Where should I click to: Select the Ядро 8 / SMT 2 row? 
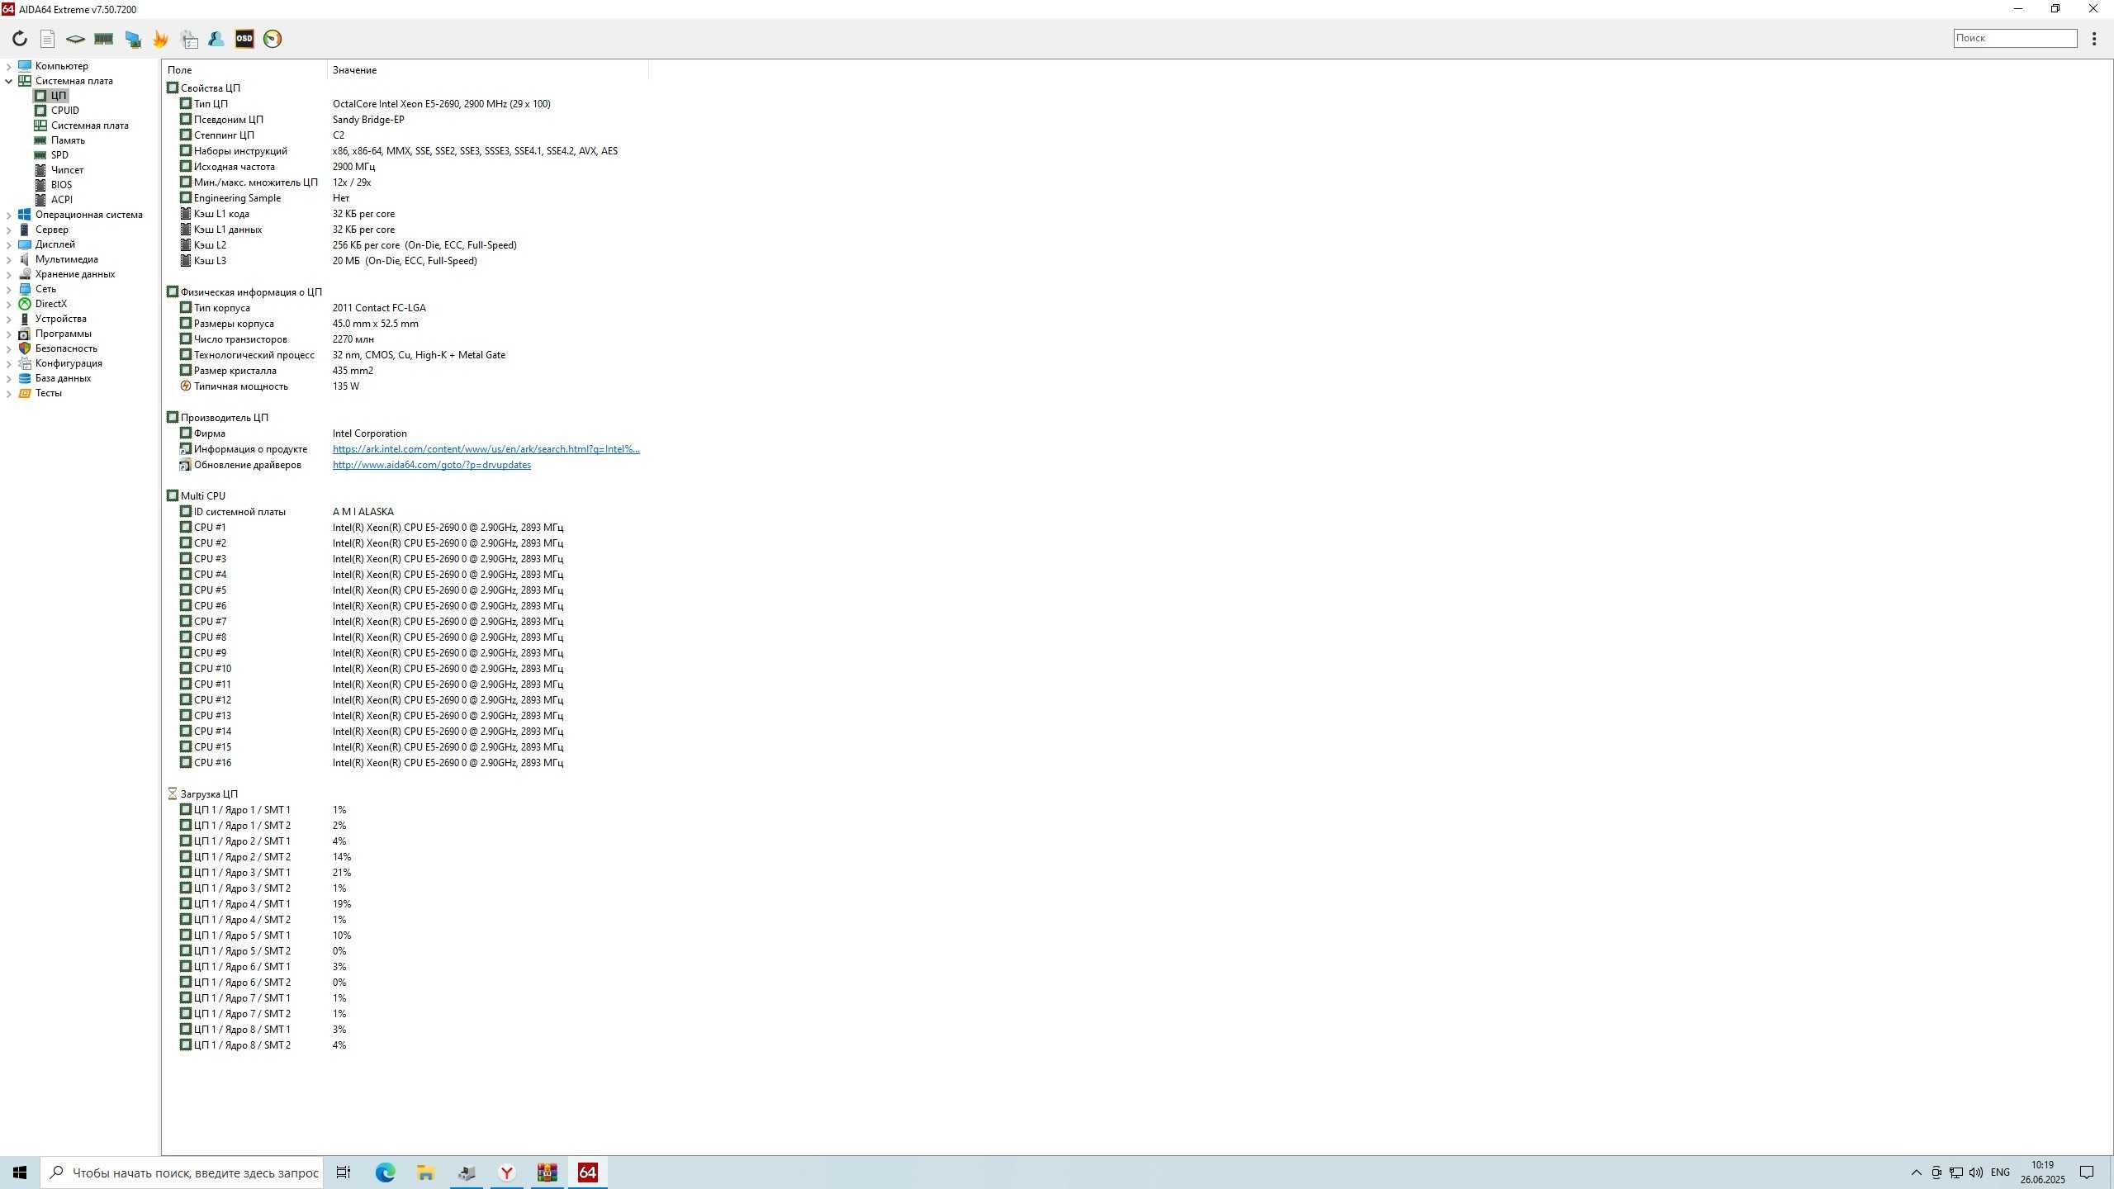[405, 1045]
